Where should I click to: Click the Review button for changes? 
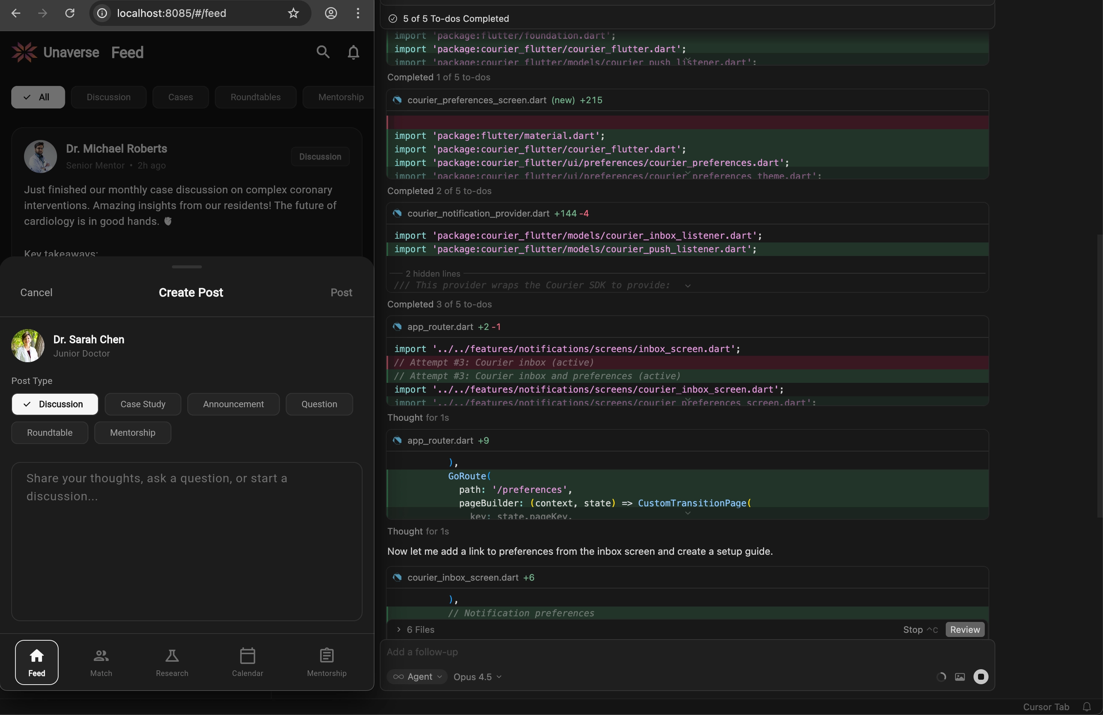coord(965,630)
